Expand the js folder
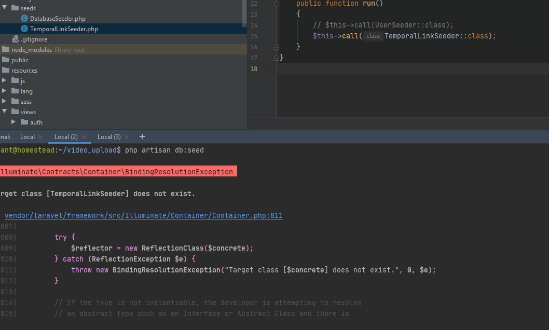Image resolution: width=549 pixels, height=330 pixels. [x=5, y=81]
